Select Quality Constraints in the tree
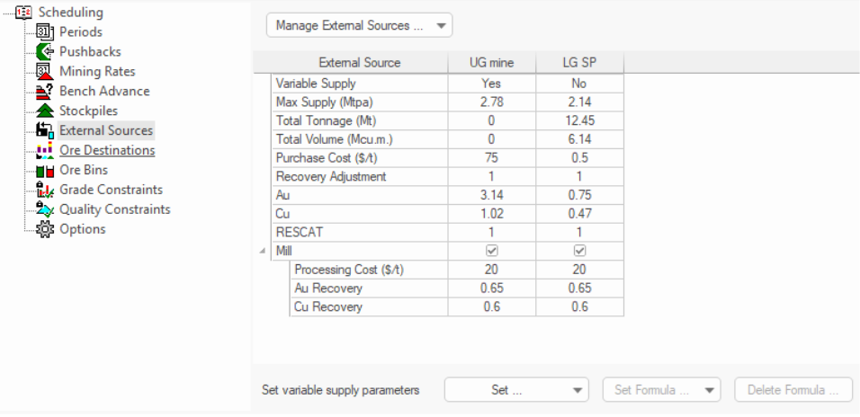Screen dimensions: 860x417 [x=114, y=209]
